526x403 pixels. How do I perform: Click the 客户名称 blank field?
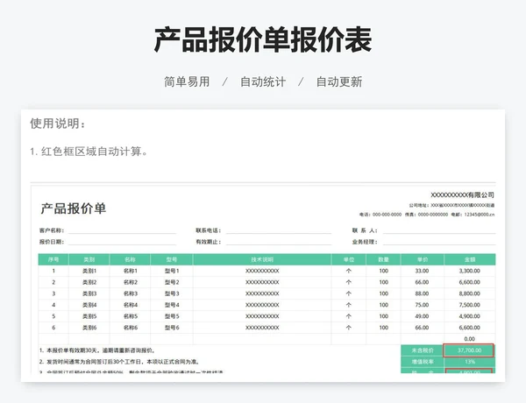122,230
